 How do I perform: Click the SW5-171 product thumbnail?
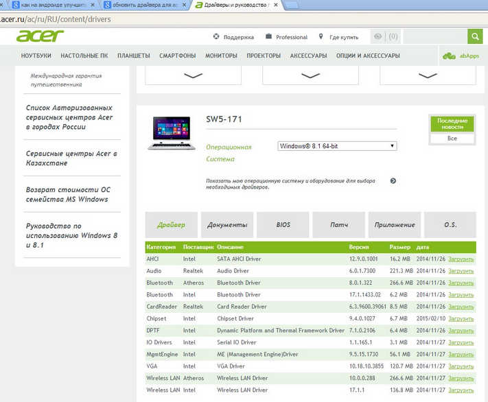pos(172,133)
